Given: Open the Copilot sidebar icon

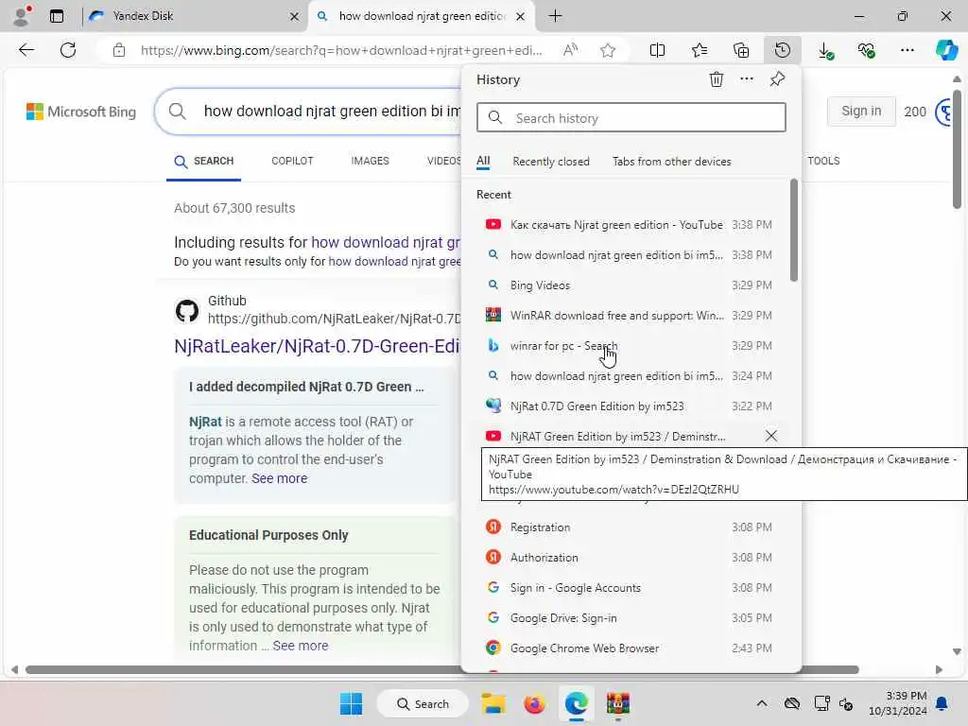Looking at the screenshot, I should 947,50.
